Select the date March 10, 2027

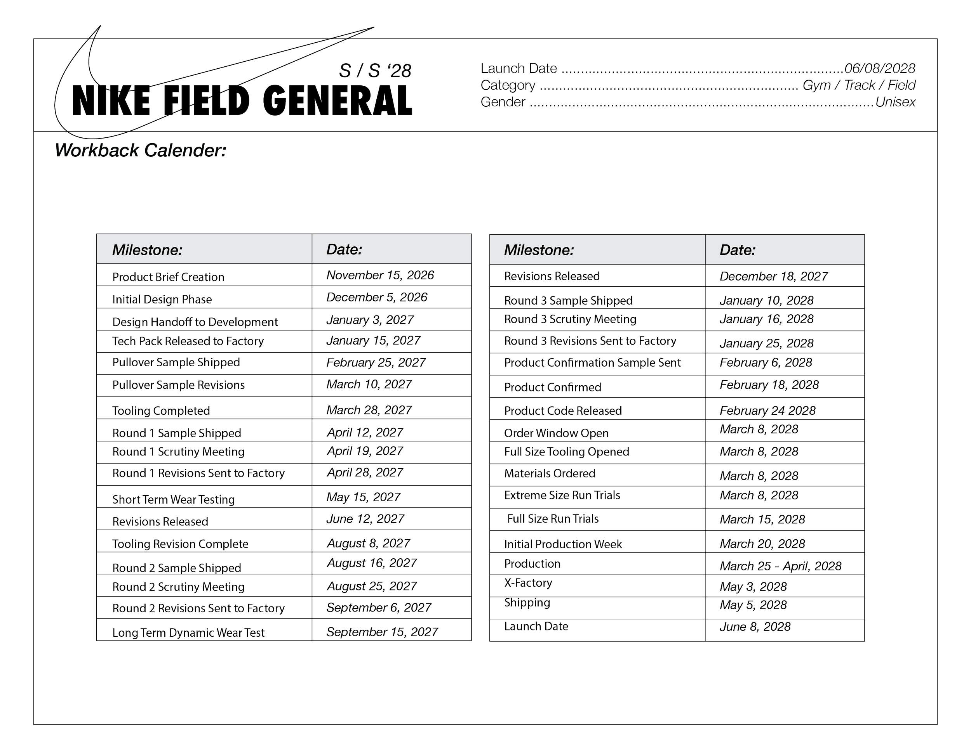369,385
